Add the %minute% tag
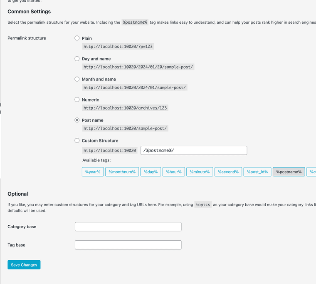Image resolution: width=316 pixels, height=284 pixels. (x=200, y=172)
